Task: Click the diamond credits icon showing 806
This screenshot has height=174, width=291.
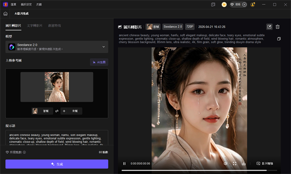Action: pos(232,4)
